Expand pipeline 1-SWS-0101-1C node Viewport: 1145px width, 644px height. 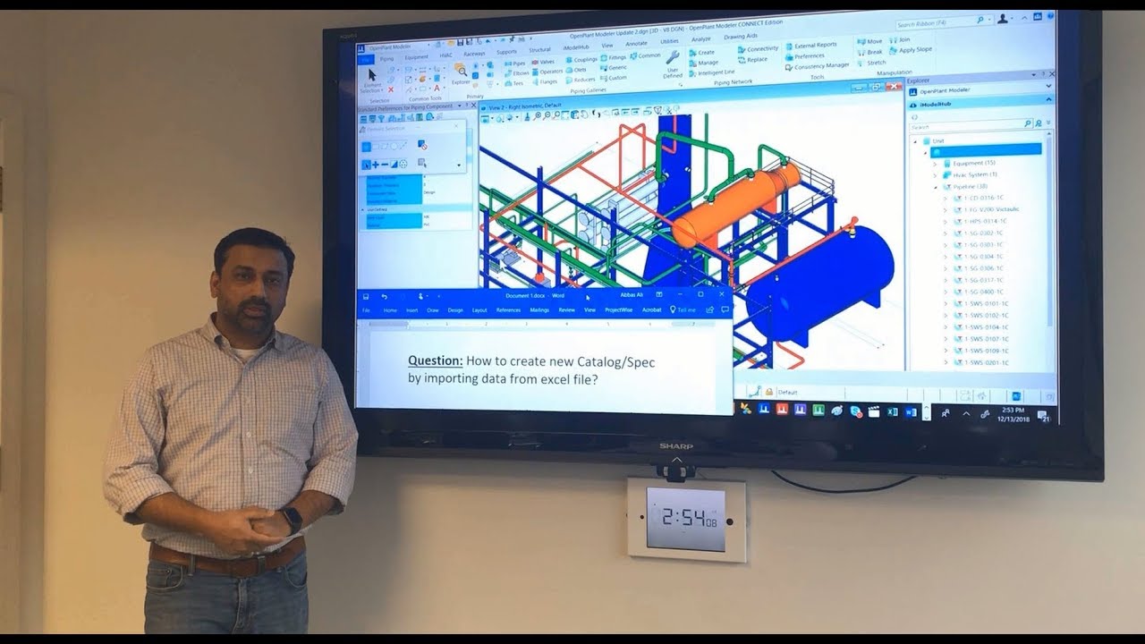coord(945,303)
